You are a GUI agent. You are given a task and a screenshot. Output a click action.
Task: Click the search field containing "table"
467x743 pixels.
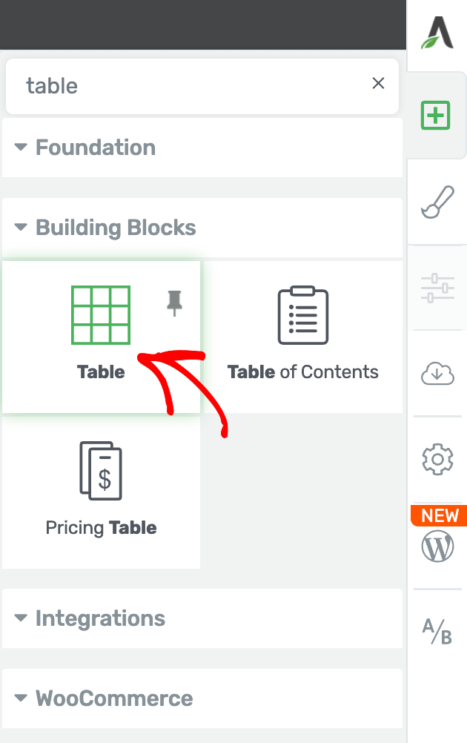(202, 86)
